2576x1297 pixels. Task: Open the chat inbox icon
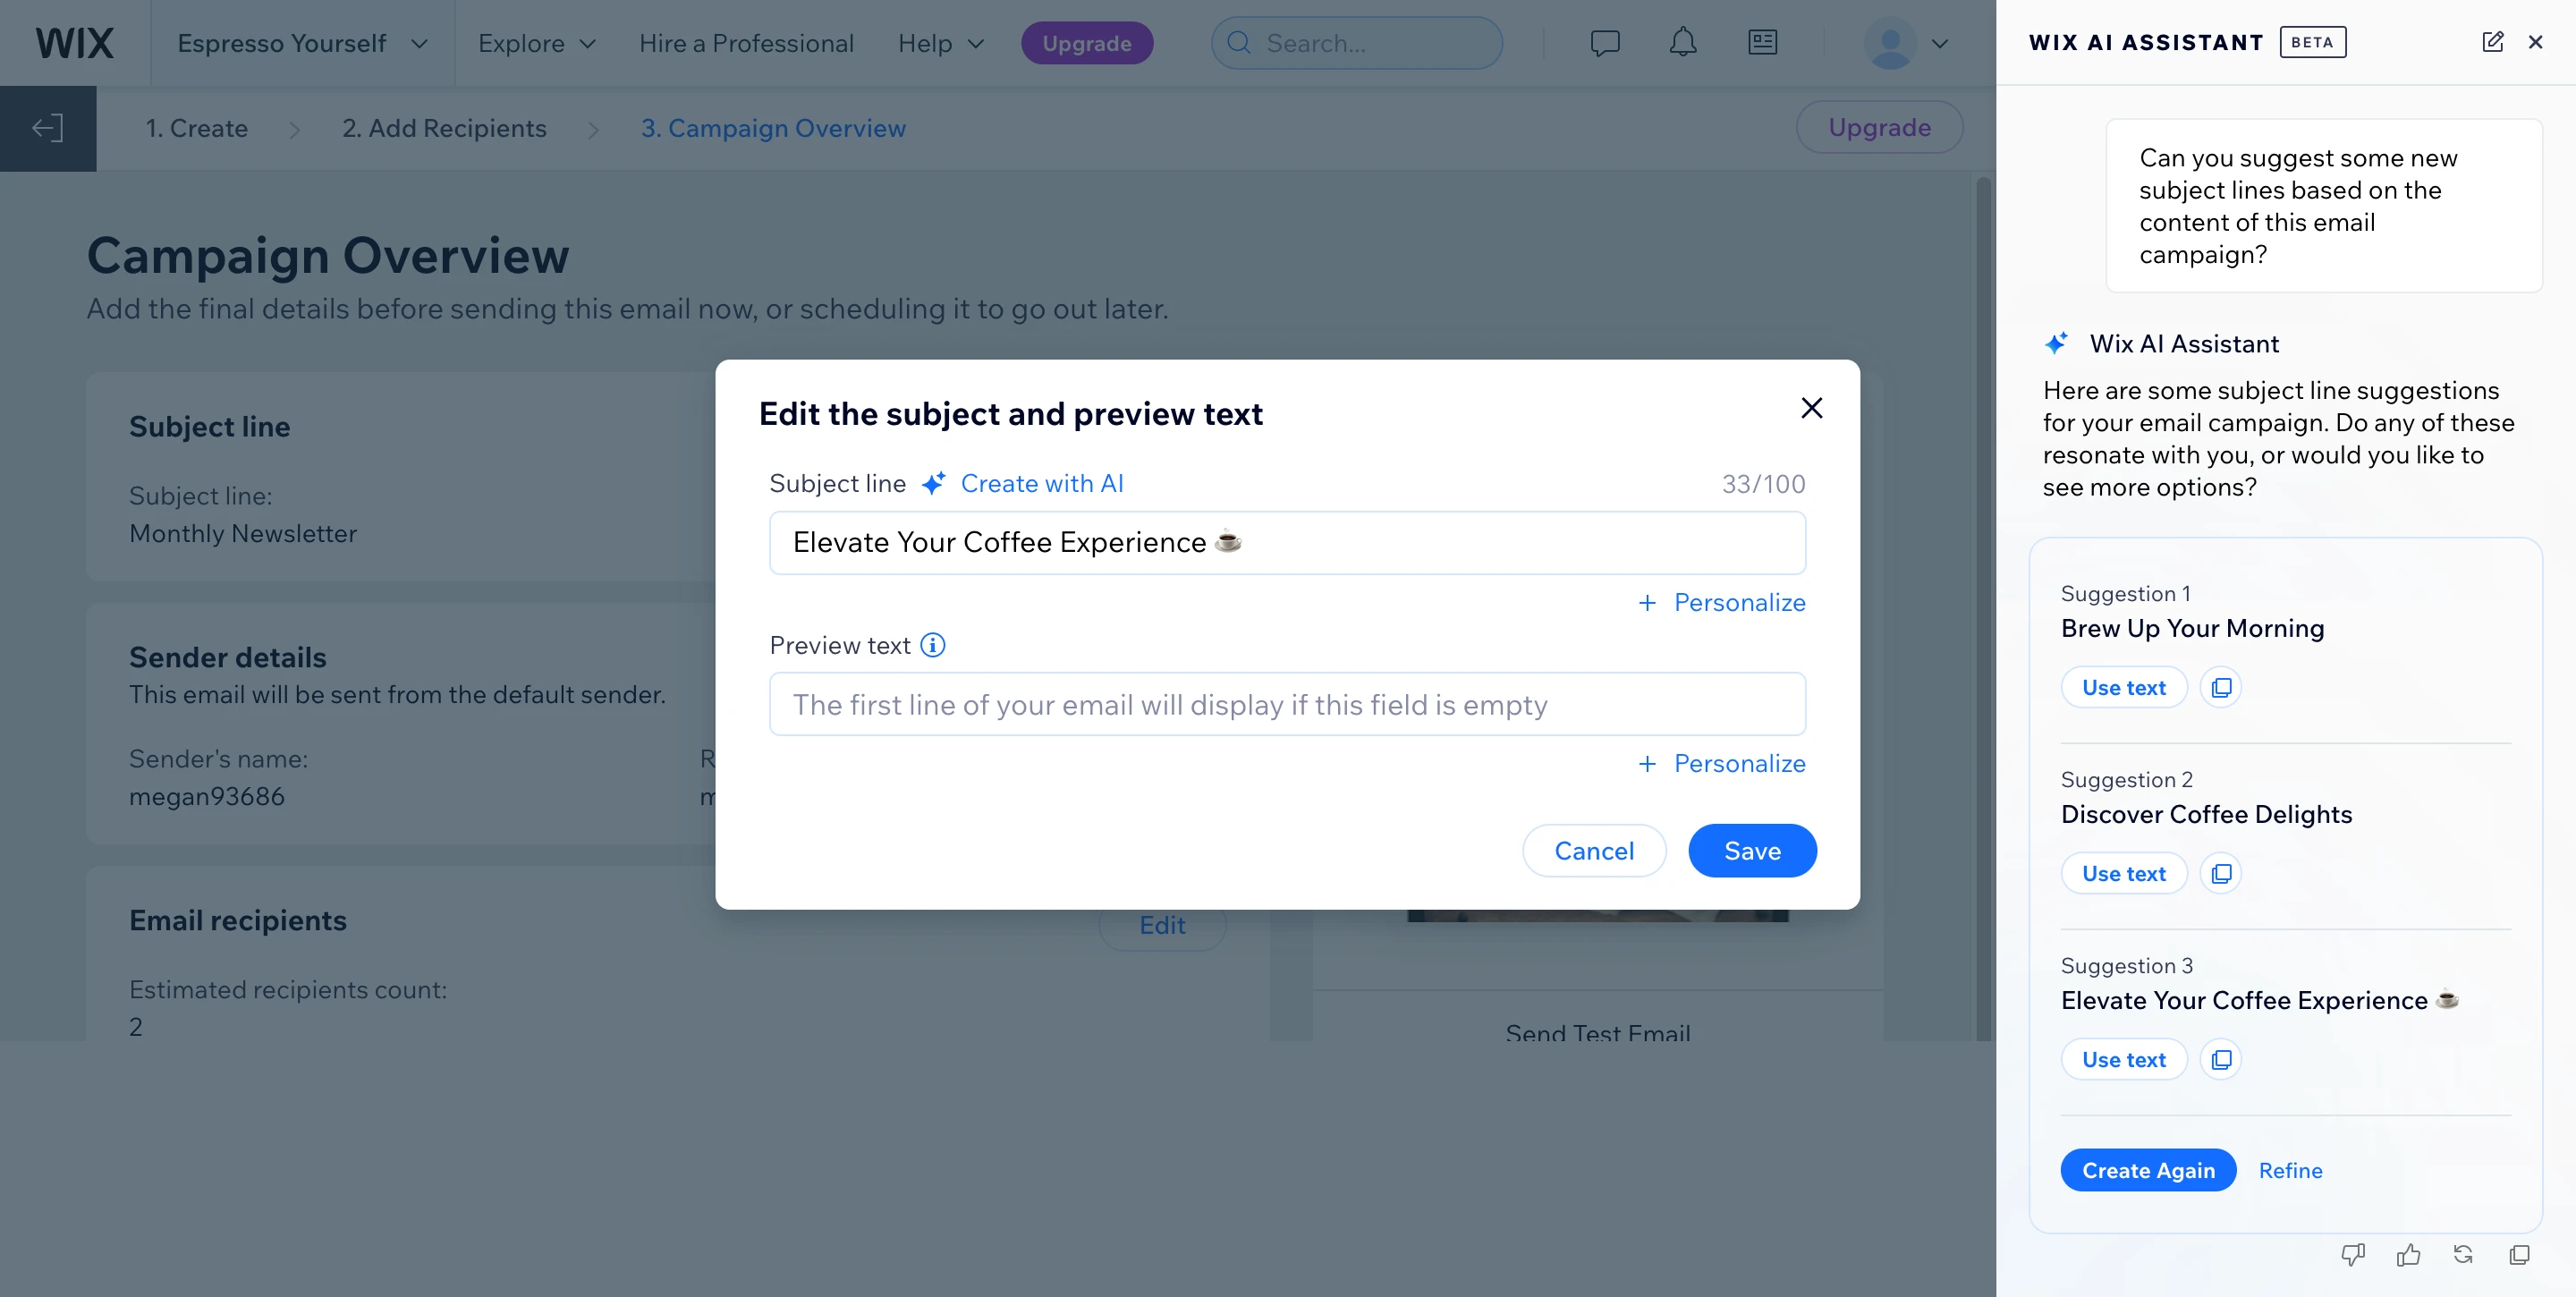[x=1605, y=43]
